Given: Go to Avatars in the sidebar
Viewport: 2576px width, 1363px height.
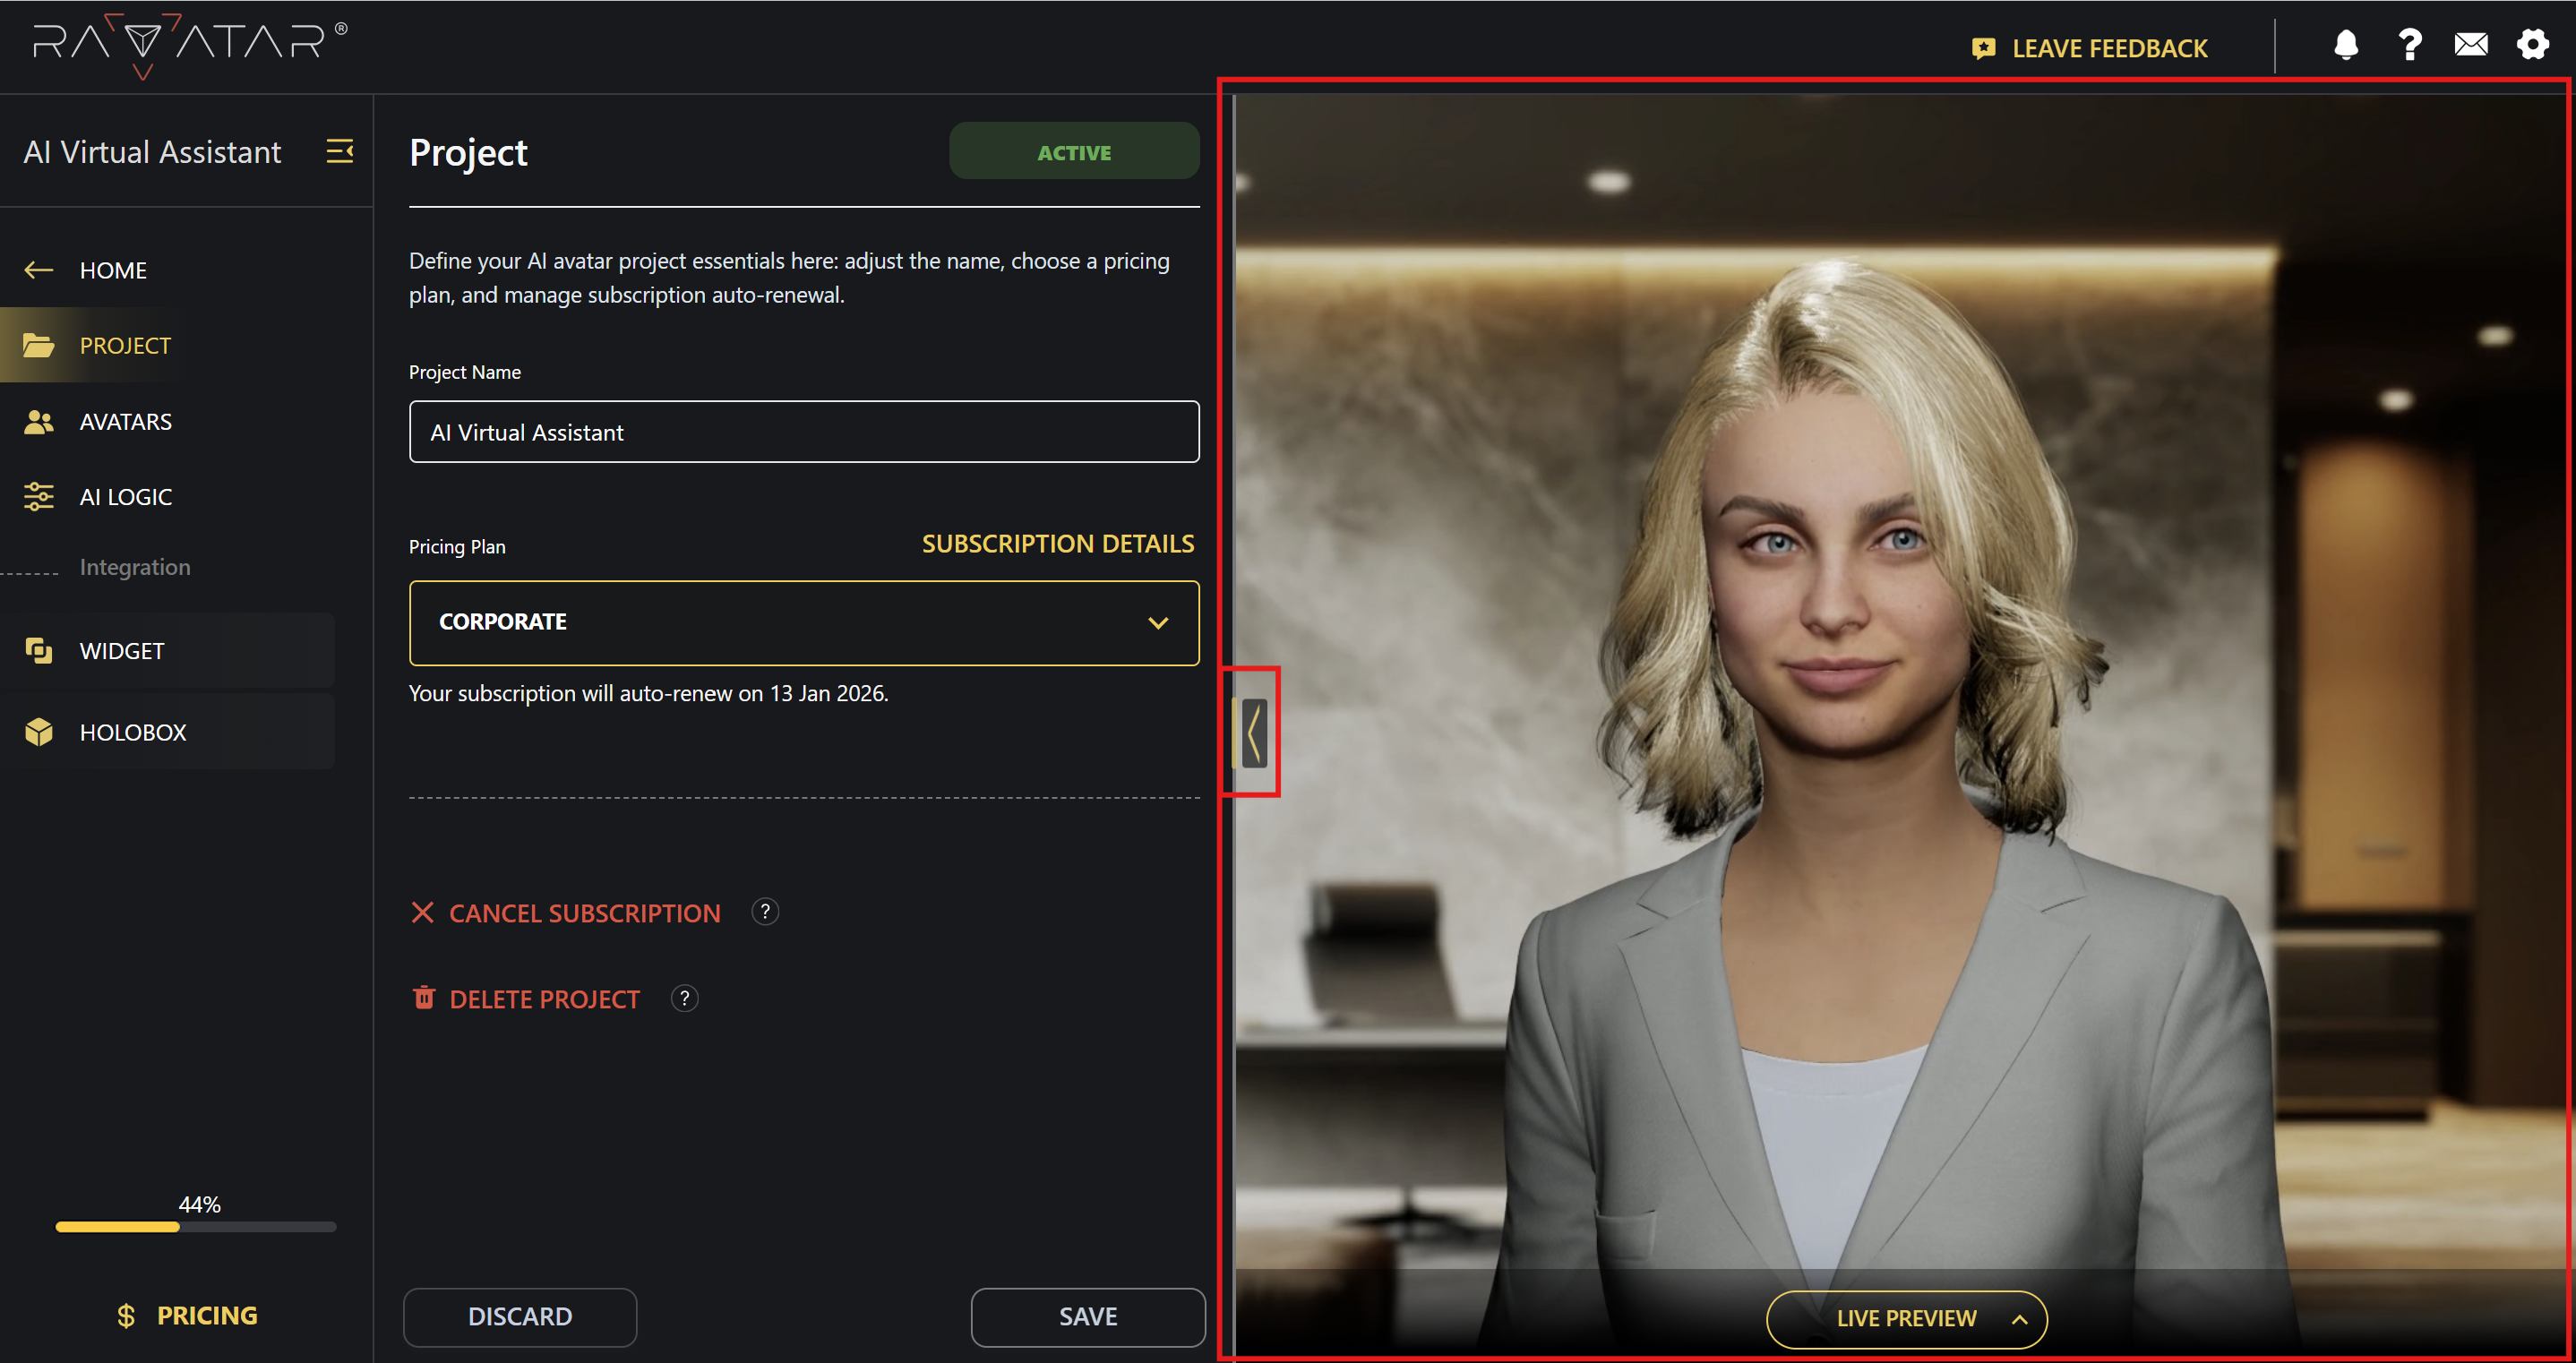Looking at the screenshot, I should click(x=125, y=421).
